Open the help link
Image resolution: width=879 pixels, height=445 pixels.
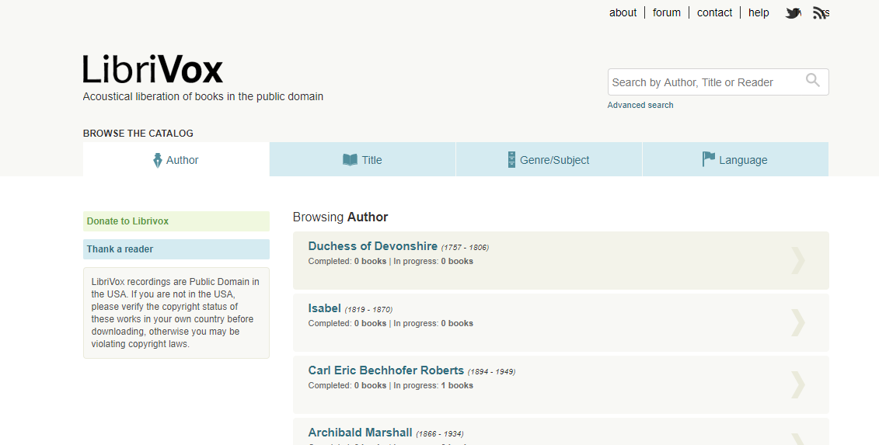pos(759,13)
